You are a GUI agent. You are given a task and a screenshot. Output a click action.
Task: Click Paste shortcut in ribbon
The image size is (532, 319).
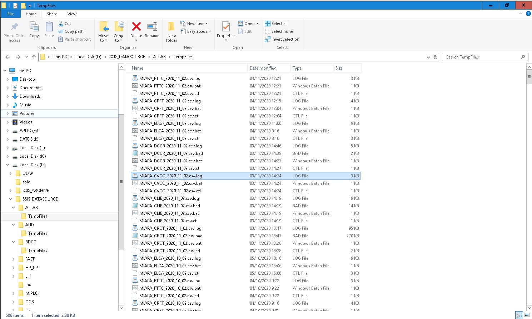(x=74, y=39)
